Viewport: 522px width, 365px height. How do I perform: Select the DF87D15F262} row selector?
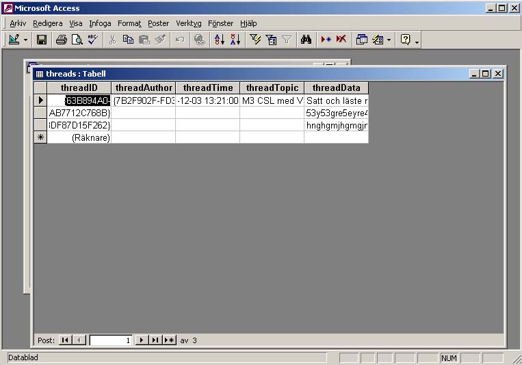tap(40, 125)
